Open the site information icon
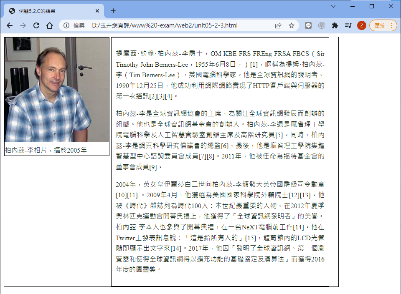Image resolution: width=401 pixels, height=294 pixels. coord(66,25)
